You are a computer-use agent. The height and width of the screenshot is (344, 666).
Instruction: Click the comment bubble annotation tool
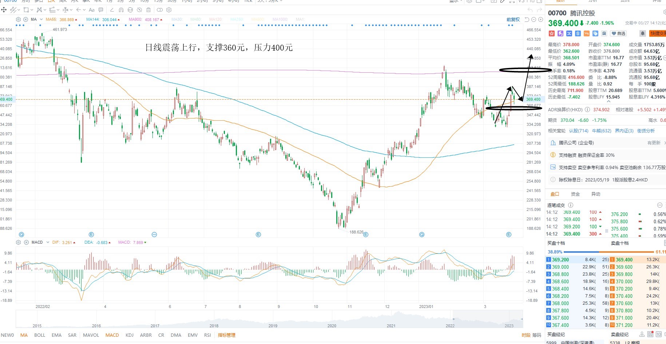coord(101,10)
